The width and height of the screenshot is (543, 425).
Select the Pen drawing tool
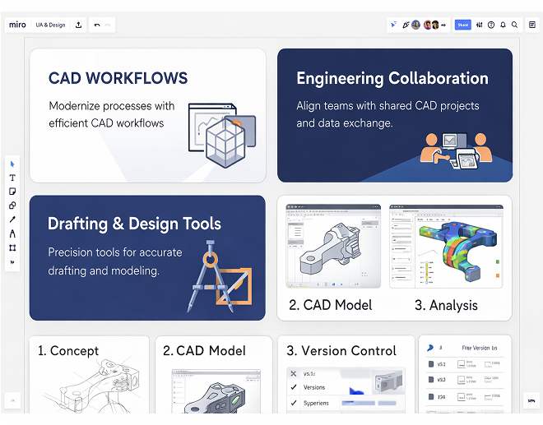[x=12, y=233]
